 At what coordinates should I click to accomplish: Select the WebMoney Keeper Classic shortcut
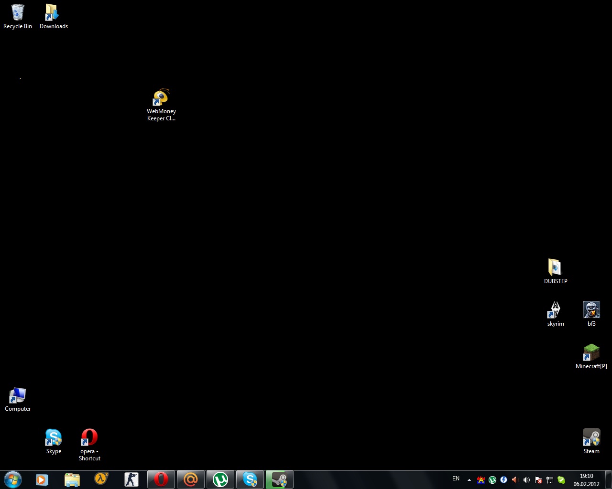(x=161, y=105)
